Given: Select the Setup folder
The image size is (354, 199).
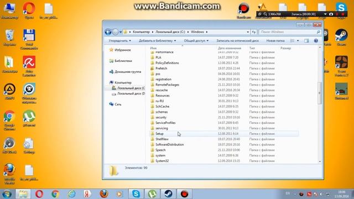Looking at the screenshot, I should [x=159, y=134].
